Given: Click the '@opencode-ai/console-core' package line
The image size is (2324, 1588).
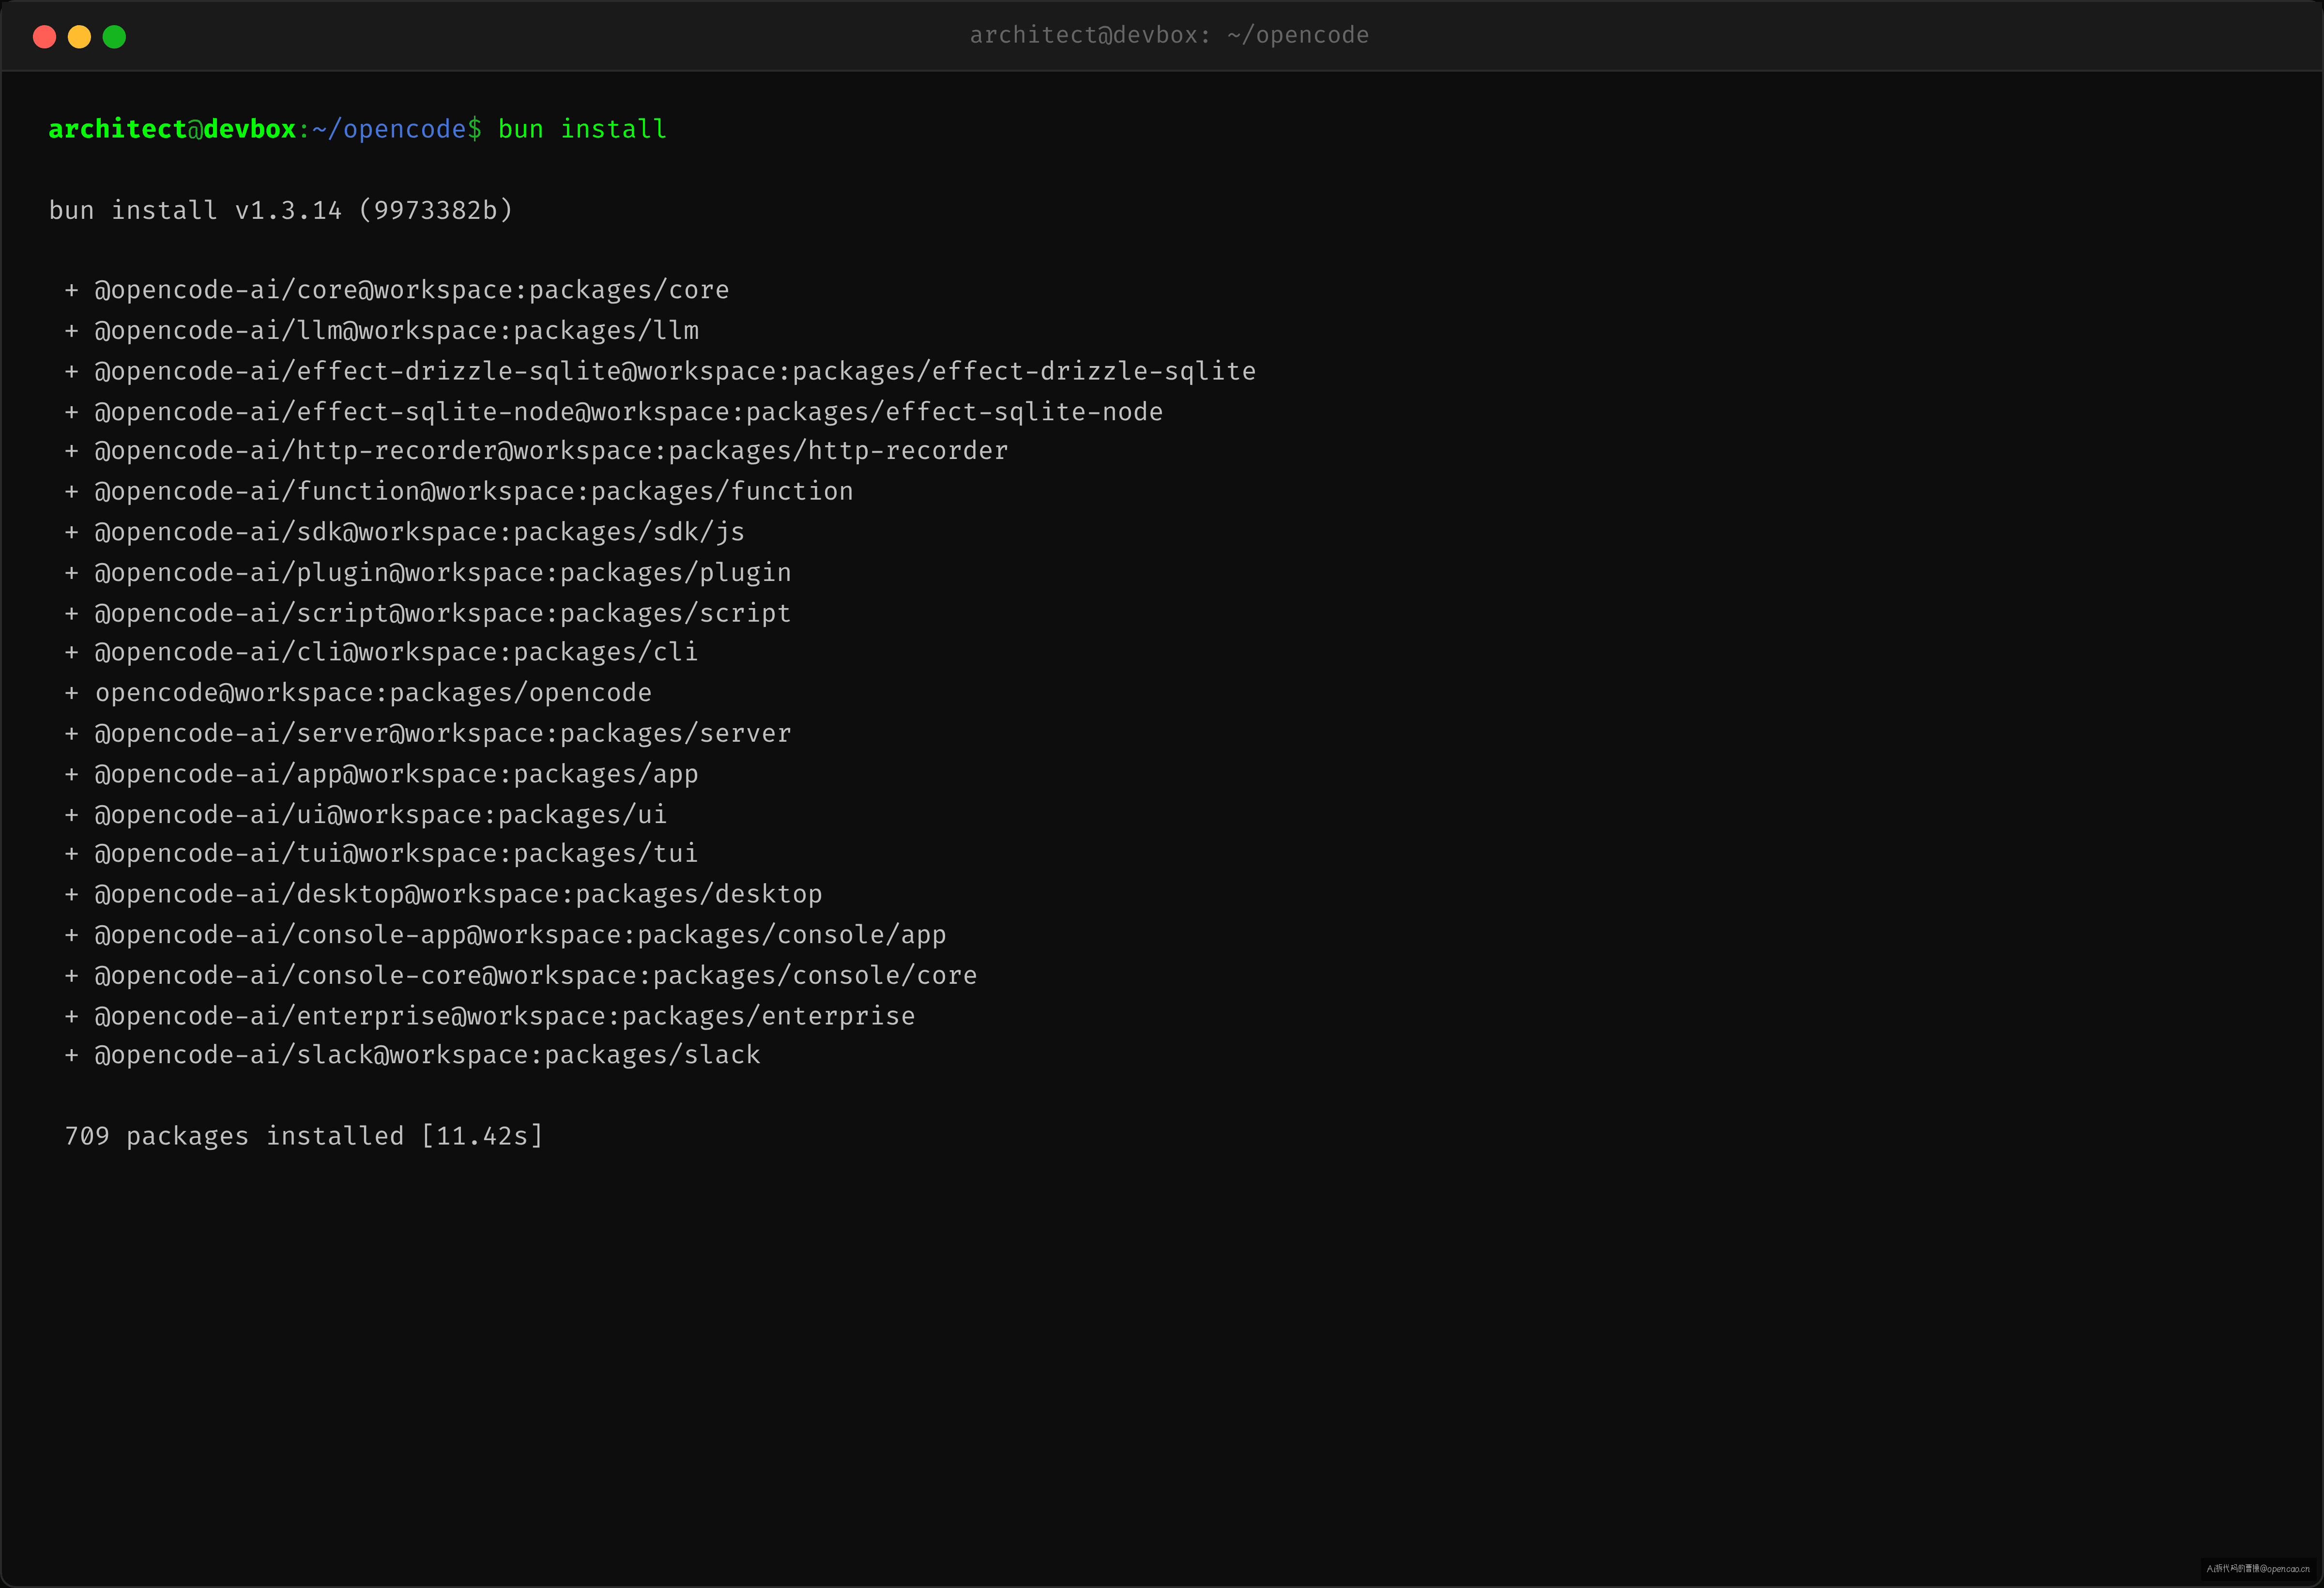Looking at the screenshot, I should pos(521,976).
